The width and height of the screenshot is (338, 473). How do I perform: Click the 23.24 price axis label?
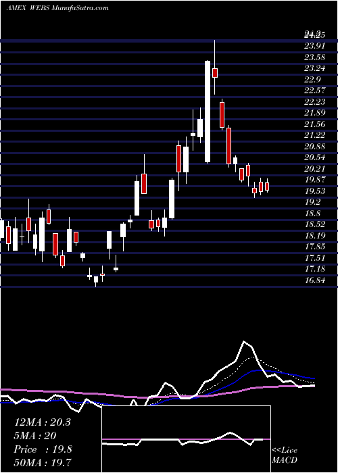(x=314, y=68)
